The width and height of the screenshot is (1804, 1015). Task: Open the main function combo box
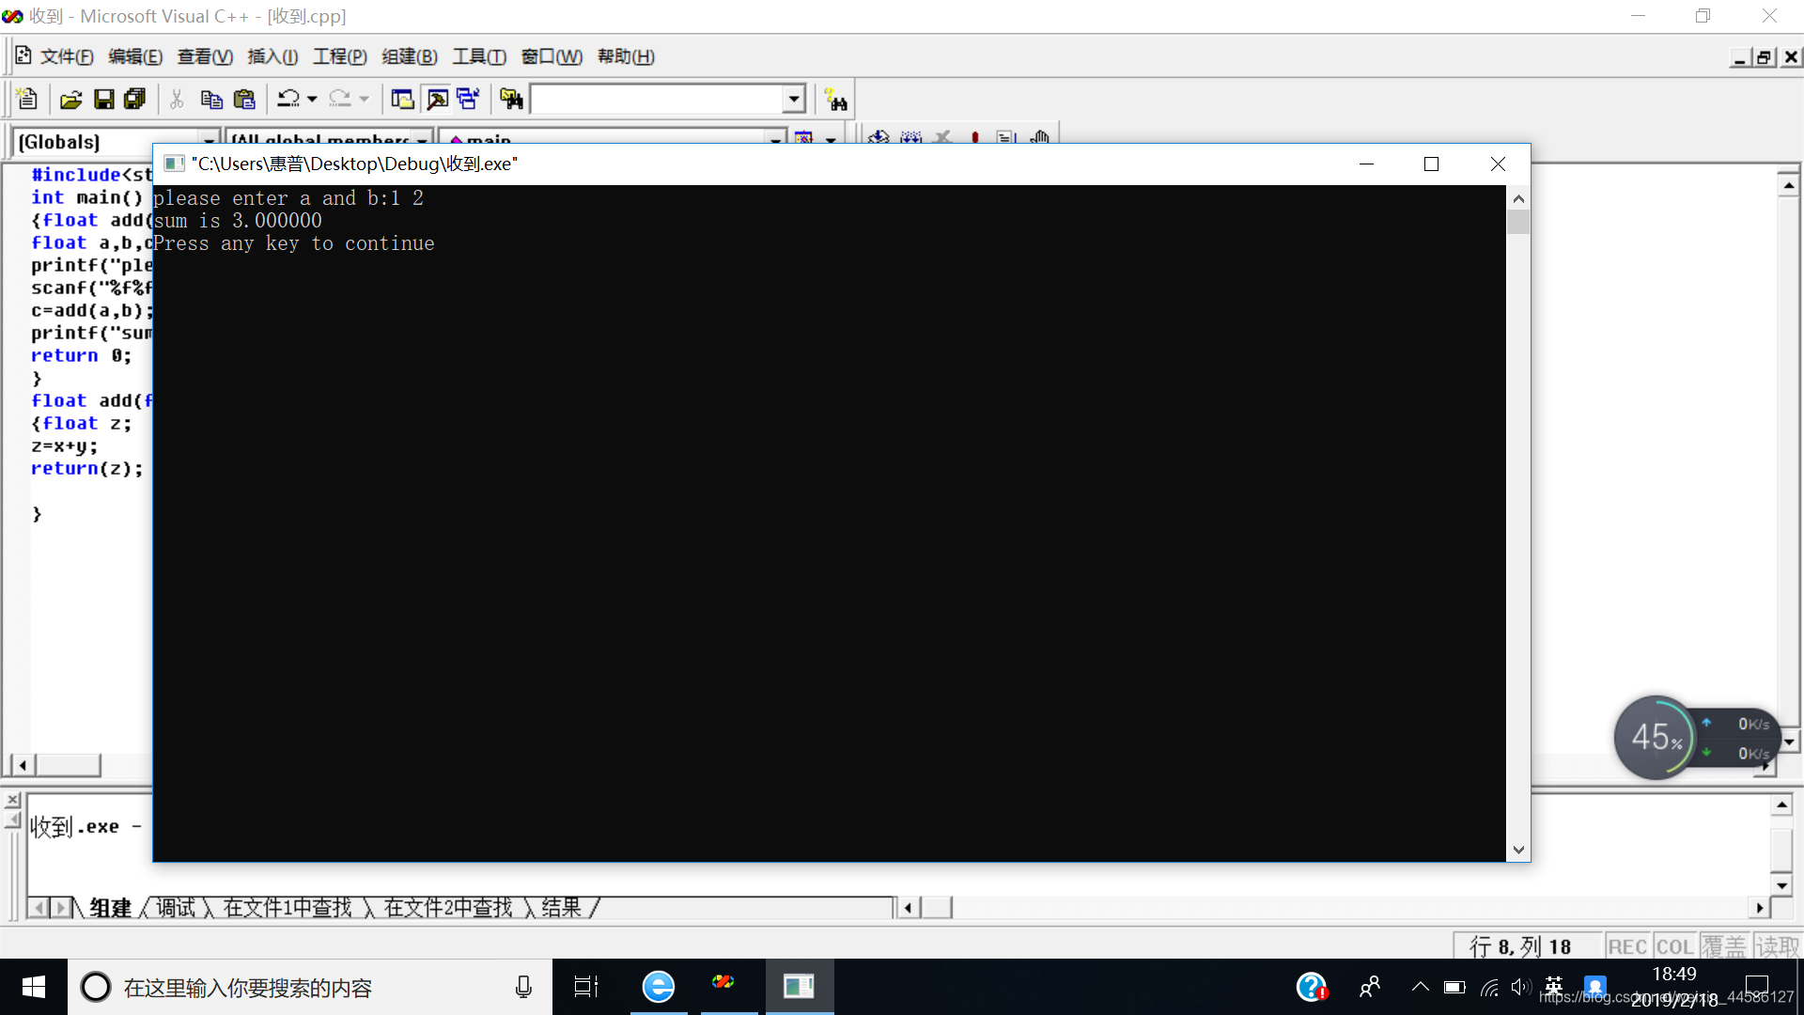613,141
